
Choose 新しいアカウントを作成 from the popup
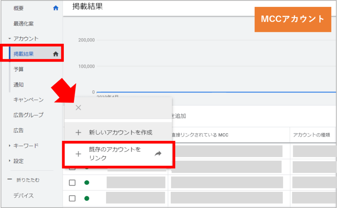(120, 132)
